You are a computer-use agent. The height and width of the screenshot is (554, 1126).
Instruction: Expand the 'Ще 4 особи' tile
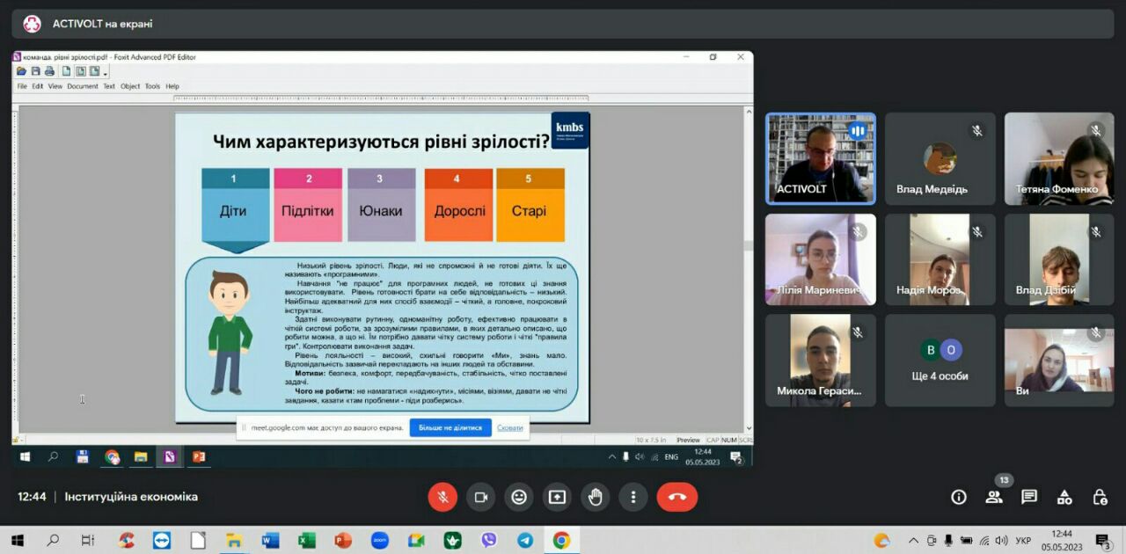point(940,361)
